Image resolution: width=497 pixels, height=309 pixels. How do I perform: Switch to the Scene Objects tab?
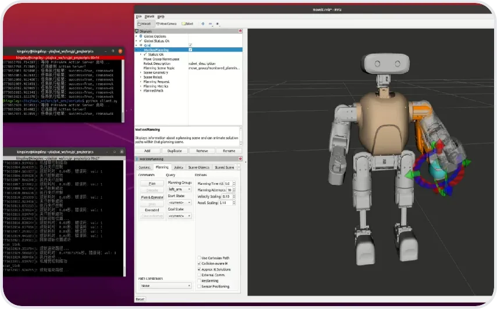198,167
